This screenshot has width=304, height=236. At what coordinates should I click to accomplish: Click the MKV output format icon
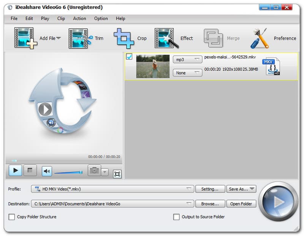coord(271,66)
